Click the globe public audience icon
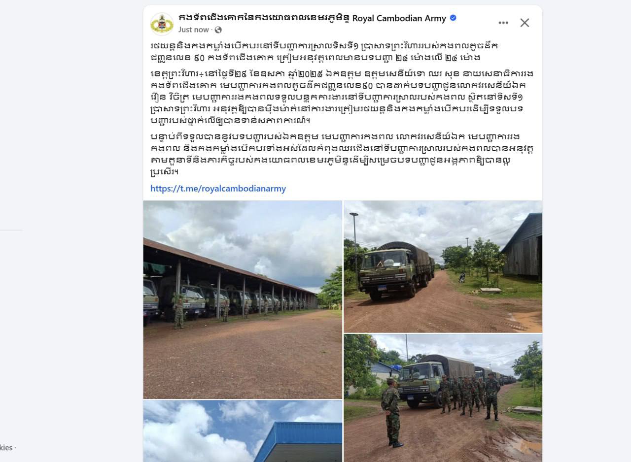Viewport: 631px width, 462px height. (x=218, y=30)
